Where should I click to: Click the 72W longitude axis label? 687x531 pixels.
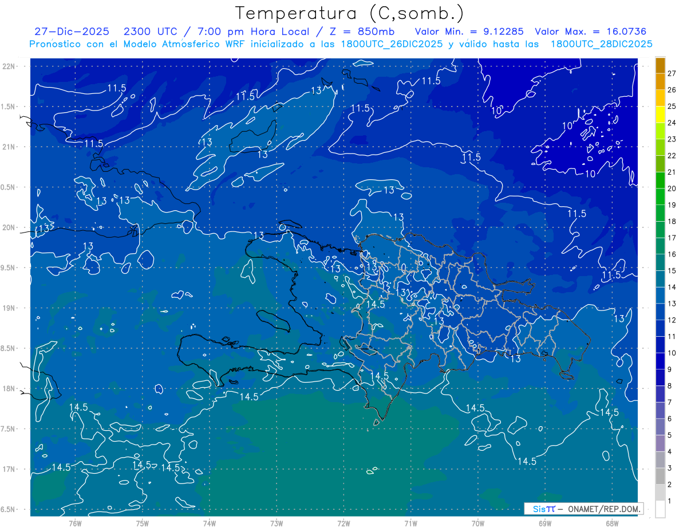tap(343, 523)
